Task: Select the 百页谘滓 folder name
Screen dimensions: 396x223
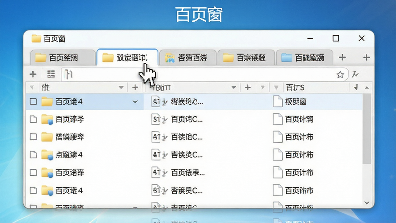Action: (x=70, y=173)
